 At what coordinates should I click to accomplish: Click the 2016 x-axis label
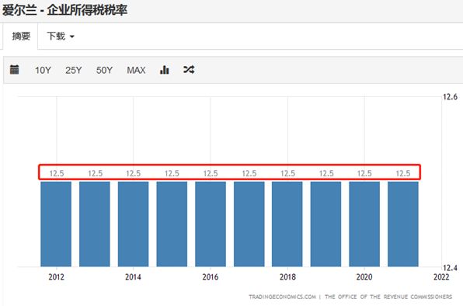211,276
